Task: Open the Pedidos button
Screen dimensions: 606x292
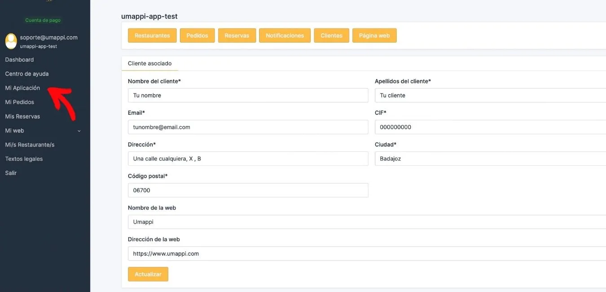Action: 197,35
